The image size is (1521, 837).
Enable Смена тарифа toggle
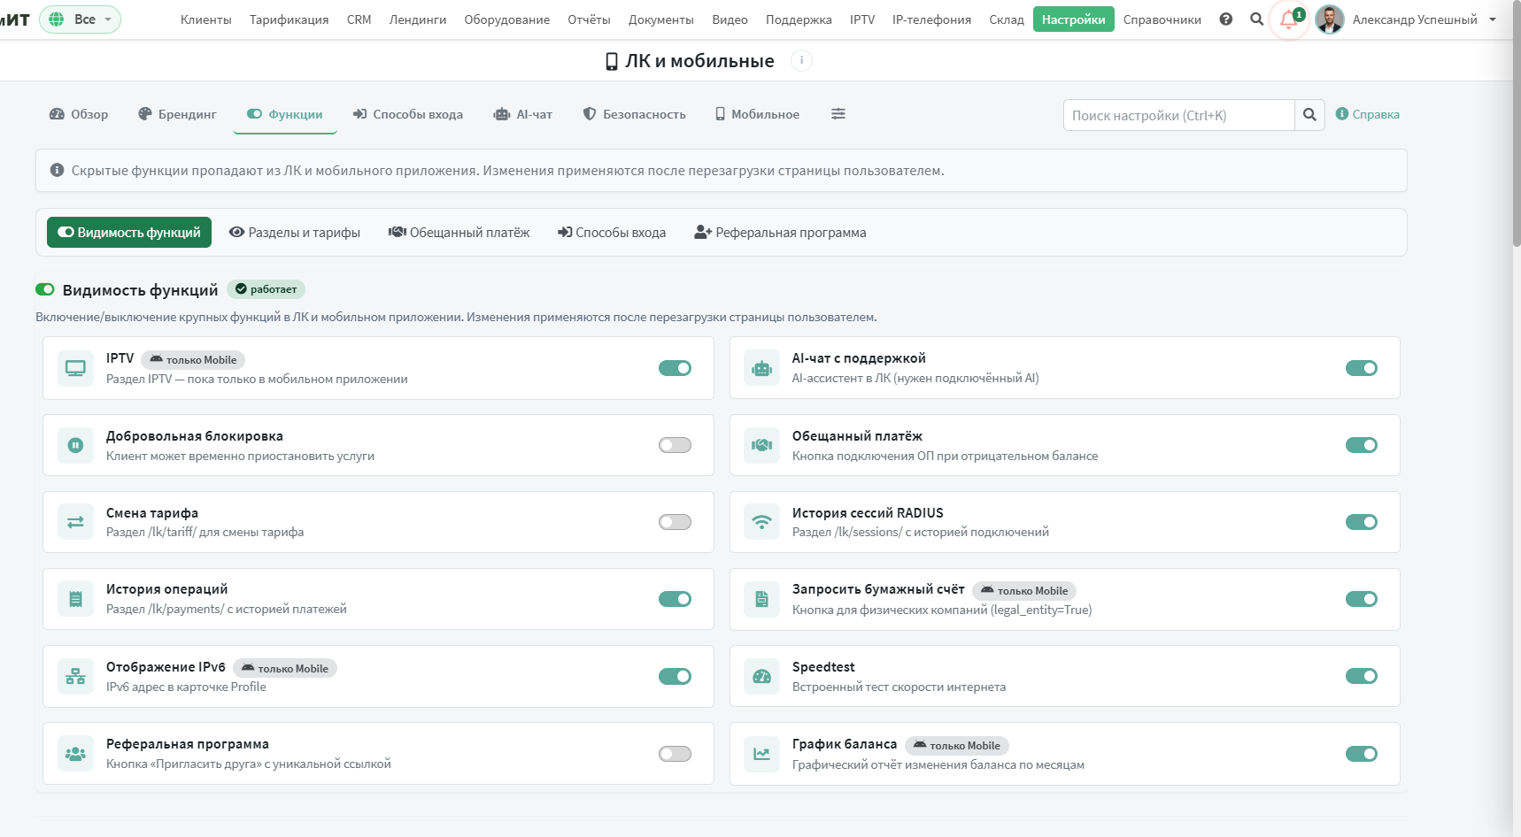point(675,522)
